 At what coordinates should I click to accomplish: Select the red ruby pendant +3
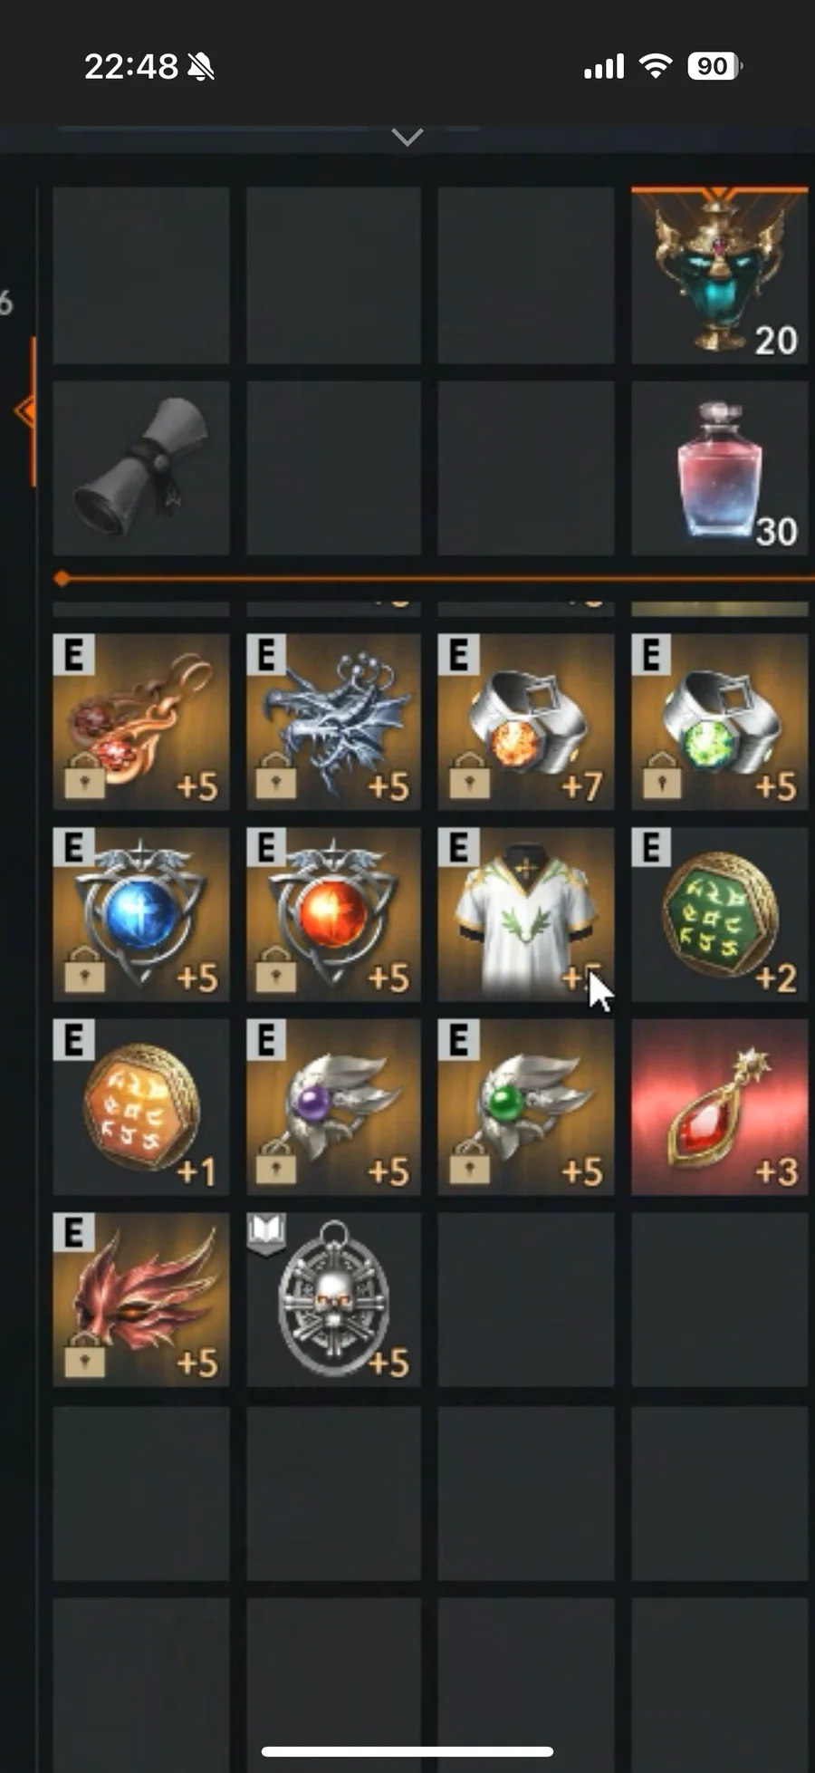(719, 1107)
